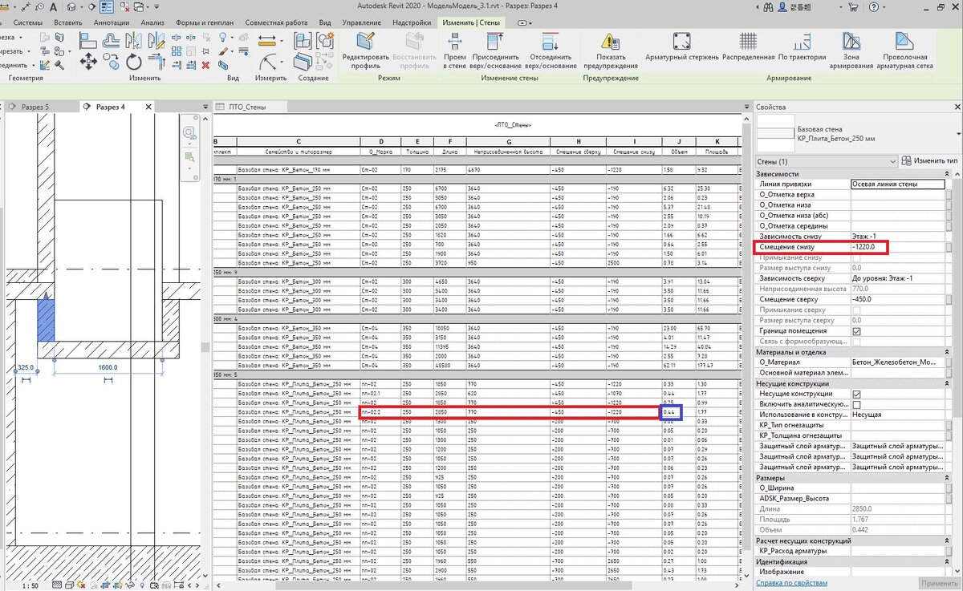The width and height of the screenshot is (963, 591).
Task: Open the user account dropdown in title bar
Action: (841, 6)
